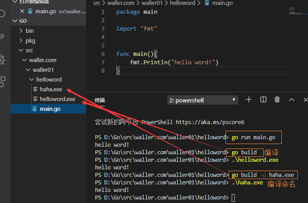The width and height of the screenshot is (308, 203).
Task: Click the 'go build -o haha.exe' terminal command
Action: point(263,175)
